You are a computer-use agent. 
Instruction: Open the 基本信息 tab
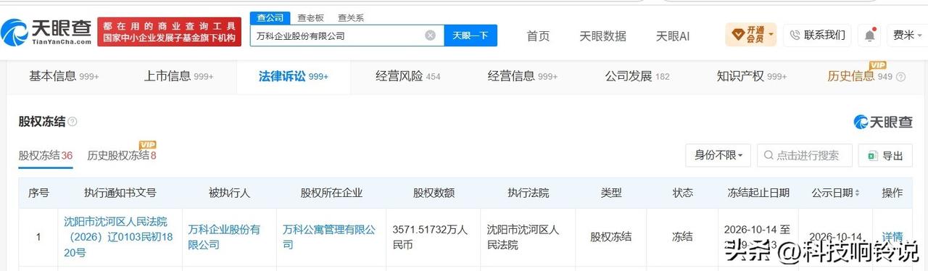pyautogui.click(x=64, y=76)
